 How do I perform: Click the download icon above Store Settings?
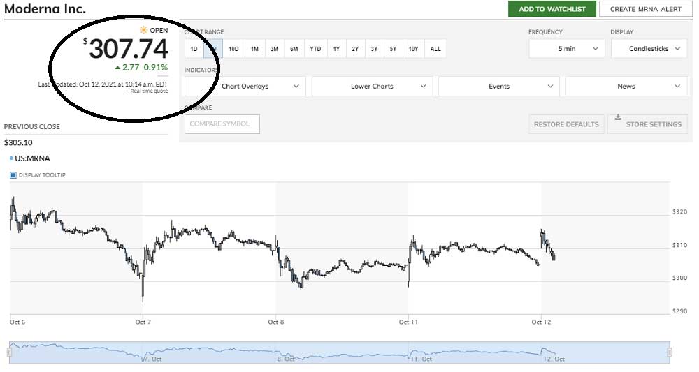click(618, 117)
